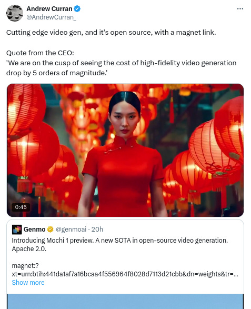The height and width of the screenshot is (309, 251).
Task: Open the blue media preview in quoted tweet
Action: point(125,301)
